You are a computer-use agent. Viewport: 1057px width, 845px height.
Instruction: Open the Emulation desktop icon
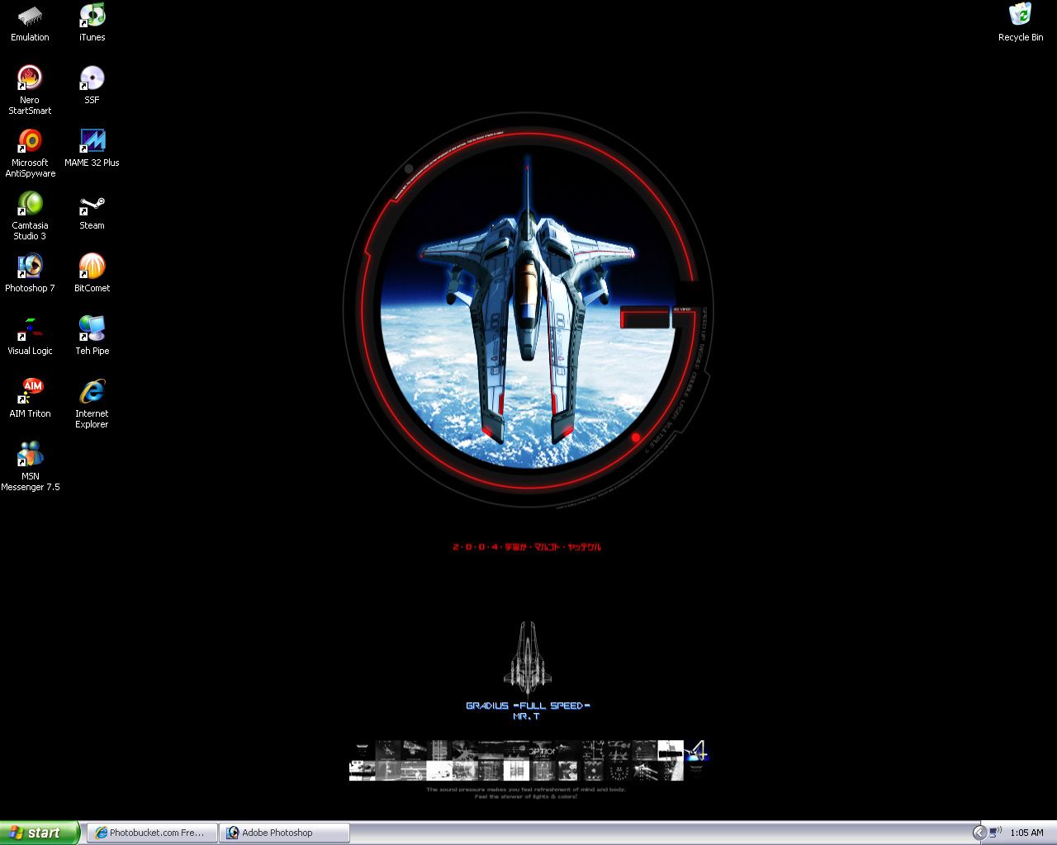tap(30, 22)
